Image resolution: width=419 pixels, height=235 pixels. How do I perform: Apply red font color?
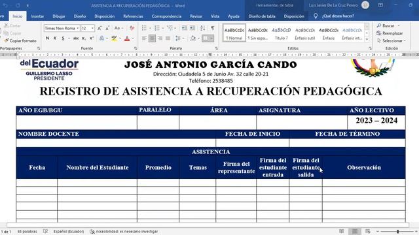point(127,39)
